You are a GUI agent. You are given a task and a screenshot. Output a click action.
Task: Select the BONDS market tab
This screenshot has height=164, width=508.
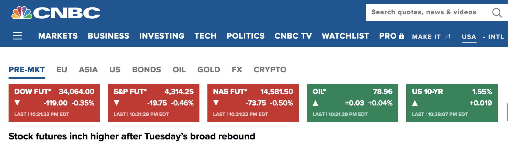click(146, 70)
